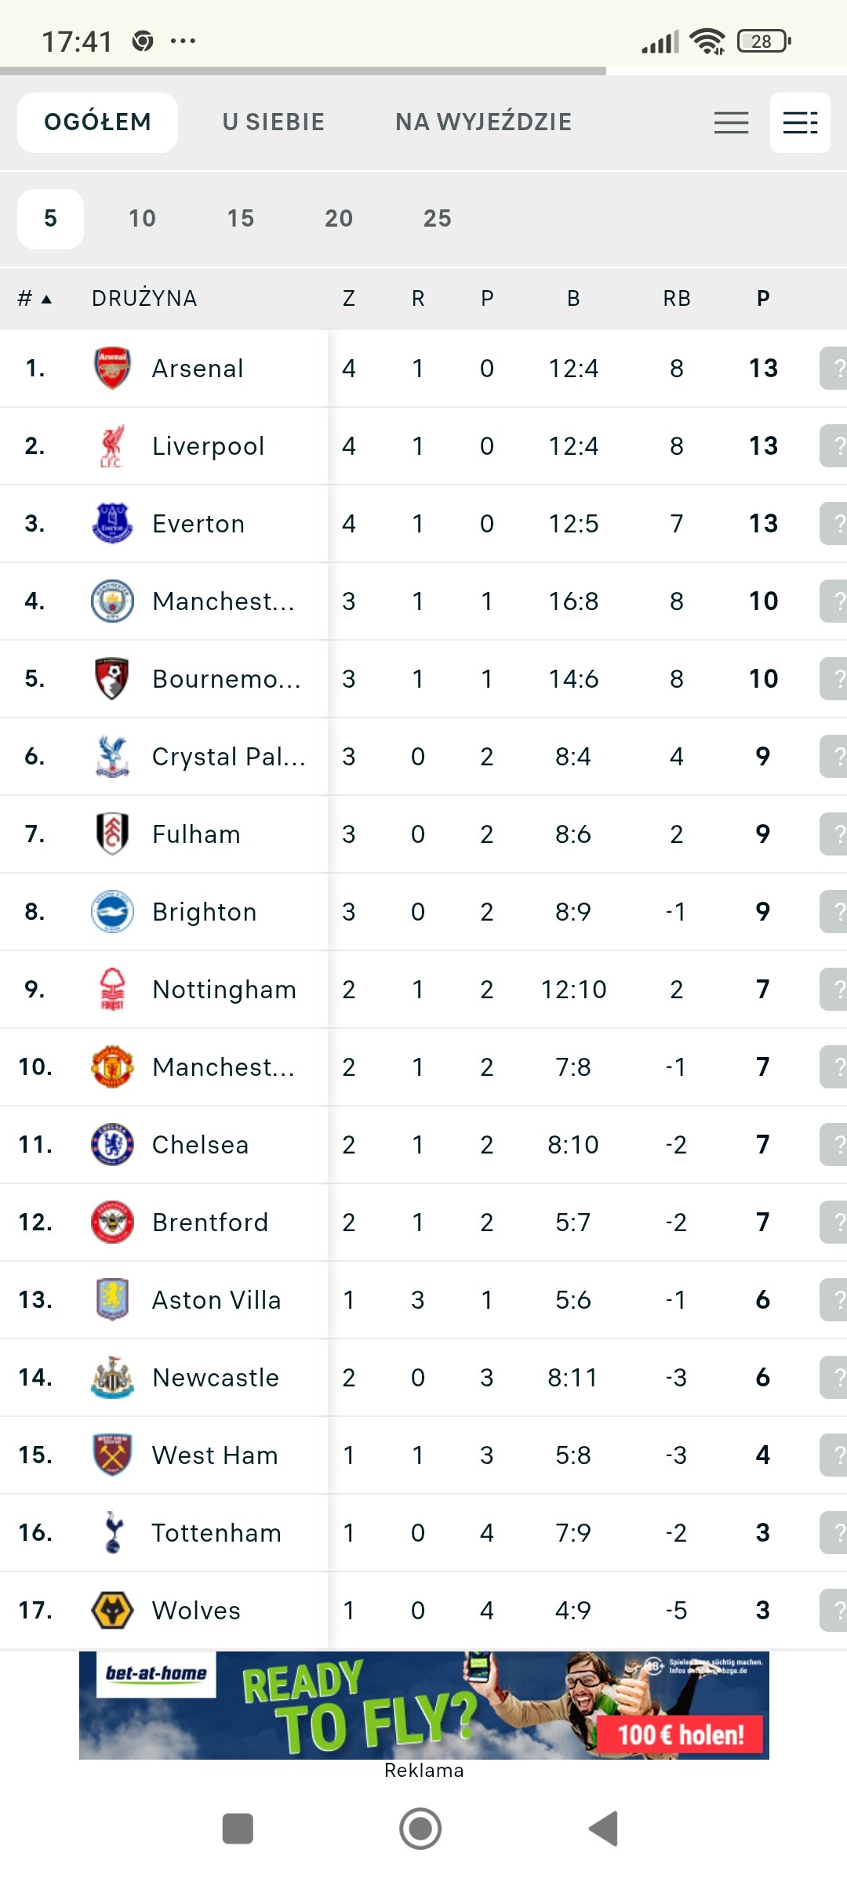The height and width of the screenshot is (1882, 847).
Task: Enable detailed table view icon
Action: (800, 122)
